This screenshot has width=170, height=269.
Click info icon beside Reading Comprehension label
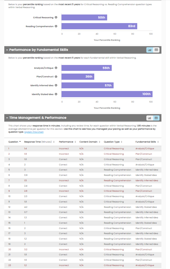tap(56, 26)
